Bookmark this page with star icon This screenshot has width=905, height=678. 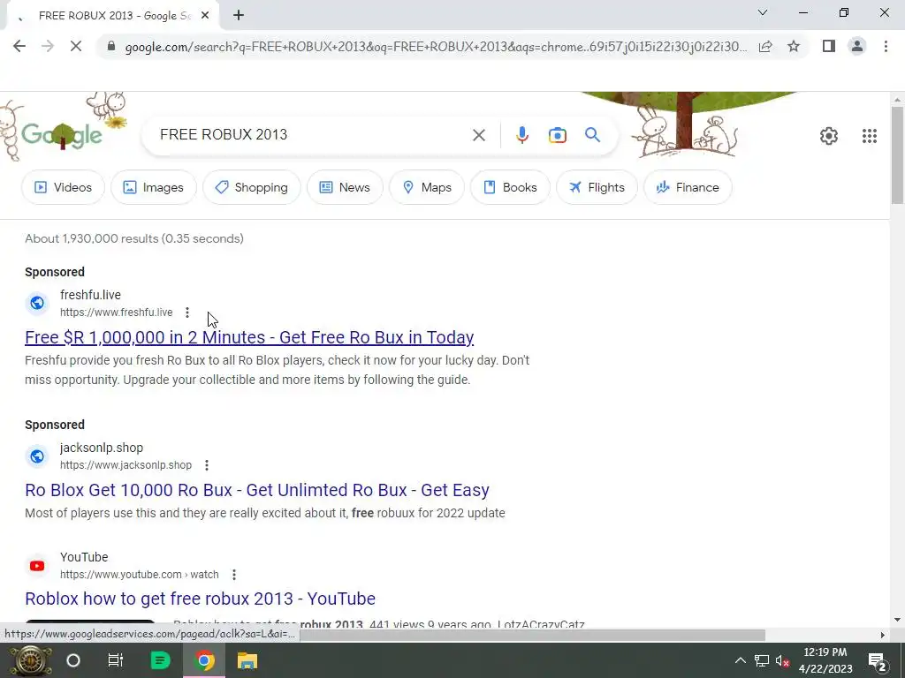click(794, 46)
